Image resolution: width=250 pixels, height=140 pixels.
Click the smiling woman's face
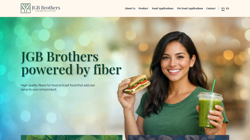coord(175,60)
